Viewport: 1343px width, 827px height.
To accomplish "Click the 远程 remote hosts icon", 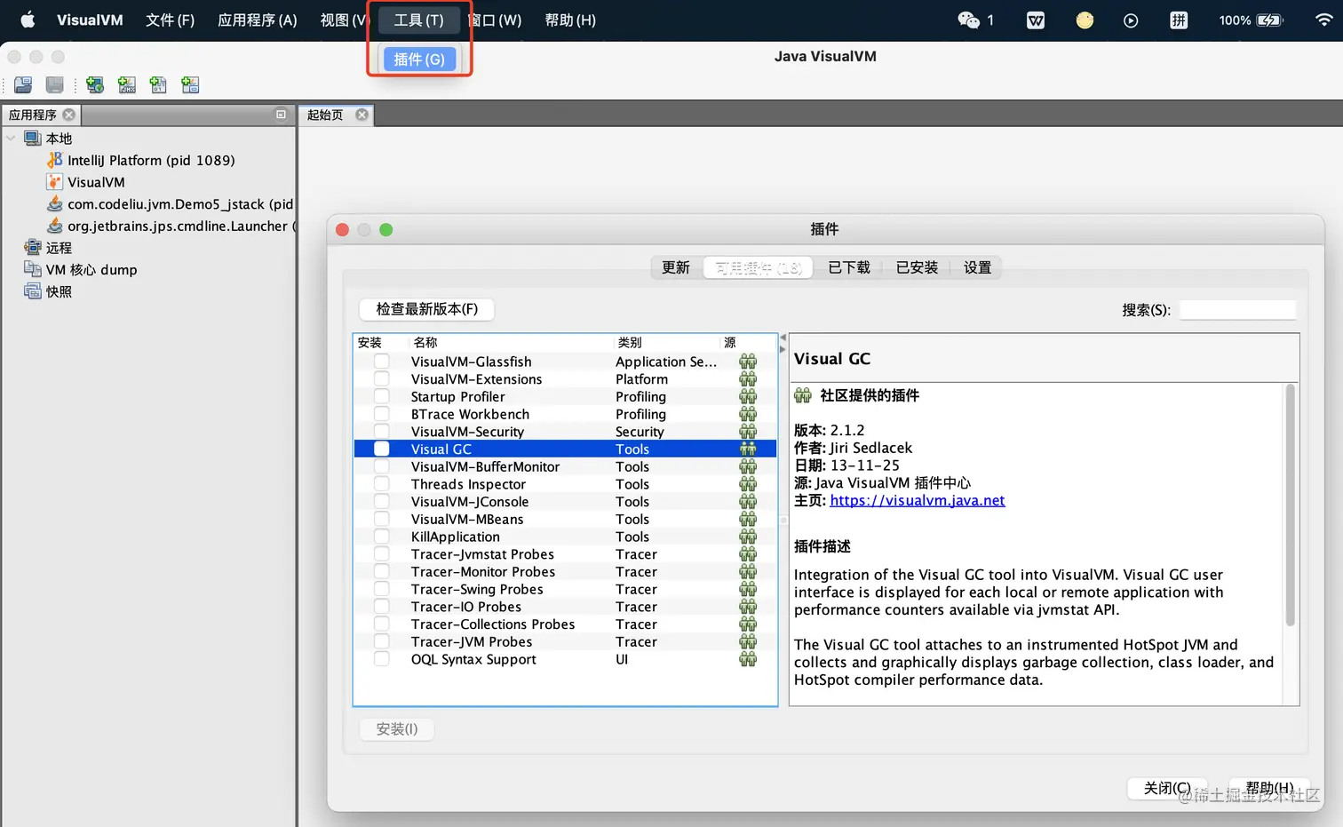I will (33, 248).
